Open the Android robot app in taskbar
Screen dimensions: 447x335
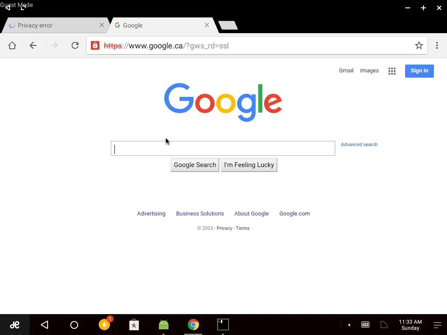[164, 325]
